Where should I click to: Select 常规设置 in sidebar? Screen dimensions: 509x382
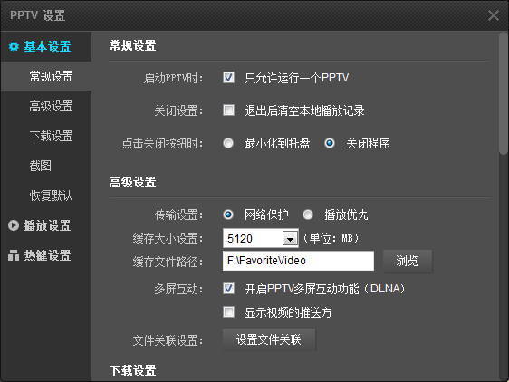(x=46, y=76)
